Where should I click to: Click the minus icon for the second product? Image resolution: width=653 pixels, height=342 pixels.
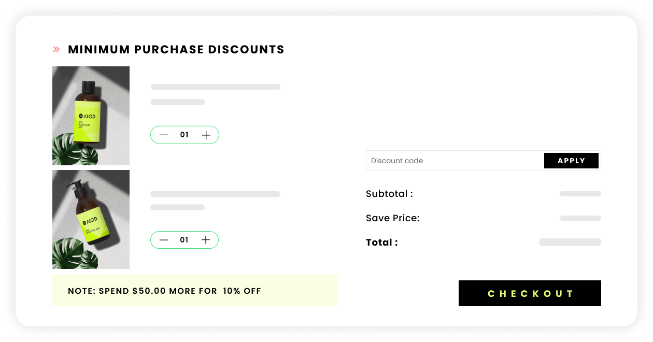pyautogui.click(x=164, y=240)
